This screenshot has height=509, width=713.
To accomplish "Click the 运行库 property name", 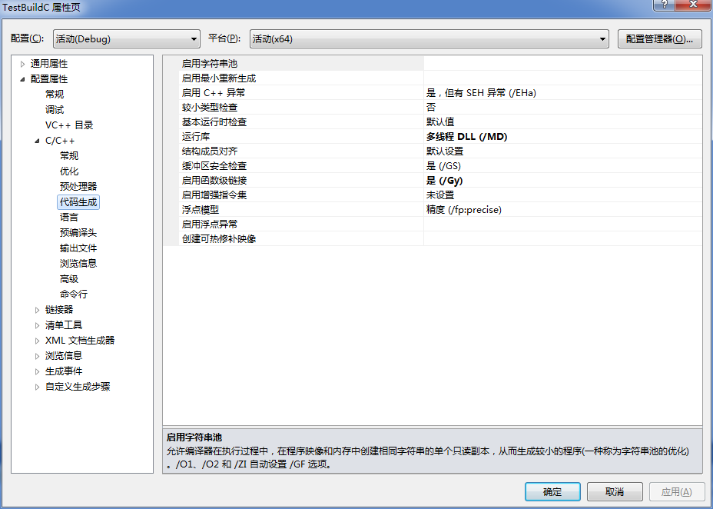I will coord(195,136).
